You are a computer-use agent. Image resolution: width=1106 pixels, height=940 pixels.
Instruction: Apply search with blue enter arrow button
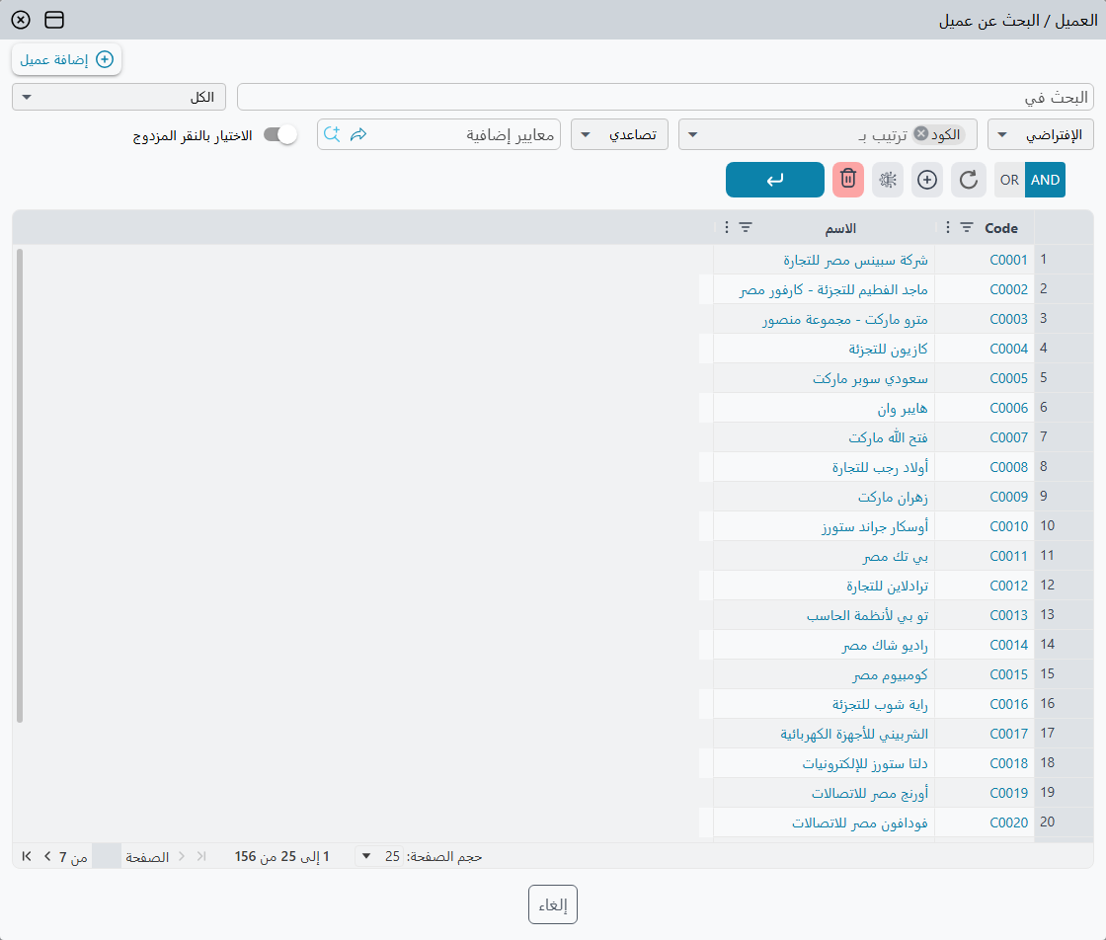(x=775, y=180)
